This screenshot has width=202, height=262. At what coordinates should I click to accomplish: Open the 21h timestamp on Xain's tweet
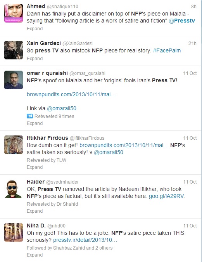coord(192,43)
